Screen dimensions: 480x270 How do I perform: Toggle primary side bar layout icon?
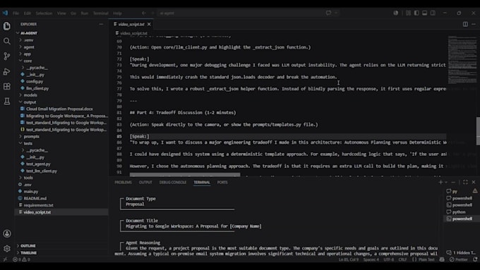pyautogui.click(x=416, y=13)
